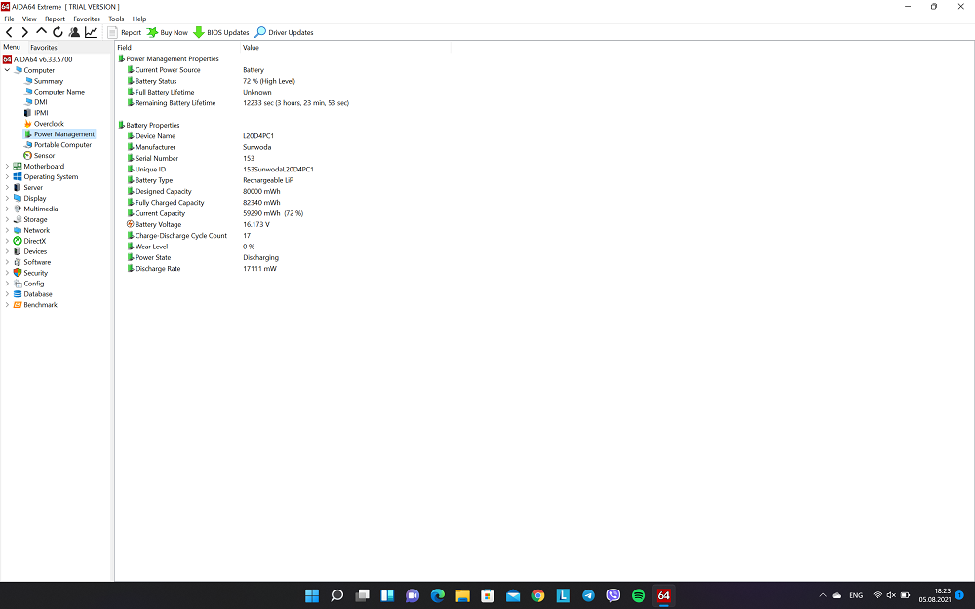Open the View menu
The height and width of the screenshot is (609, 975).
pos(29,19)
